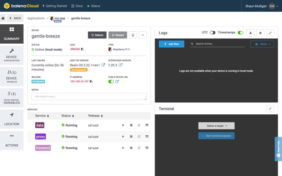Open the Location sidebar tab
Viewport: 282px width, 176px height.
point(12,119)
